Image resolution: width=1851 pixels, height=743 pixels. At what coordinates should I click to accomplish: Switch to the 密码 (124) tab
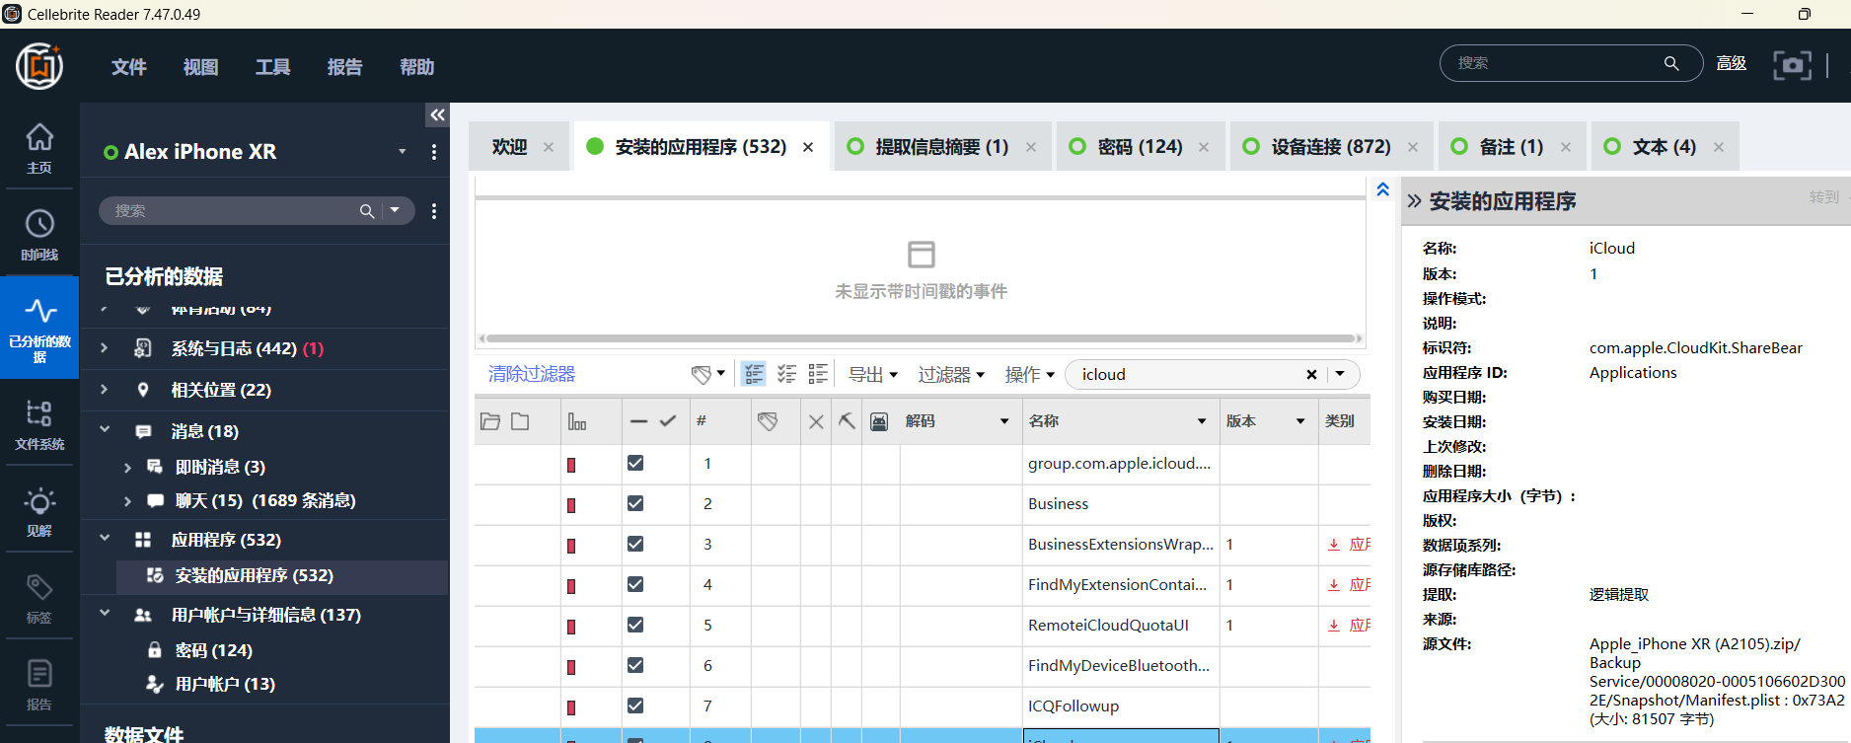[1140, 147]
